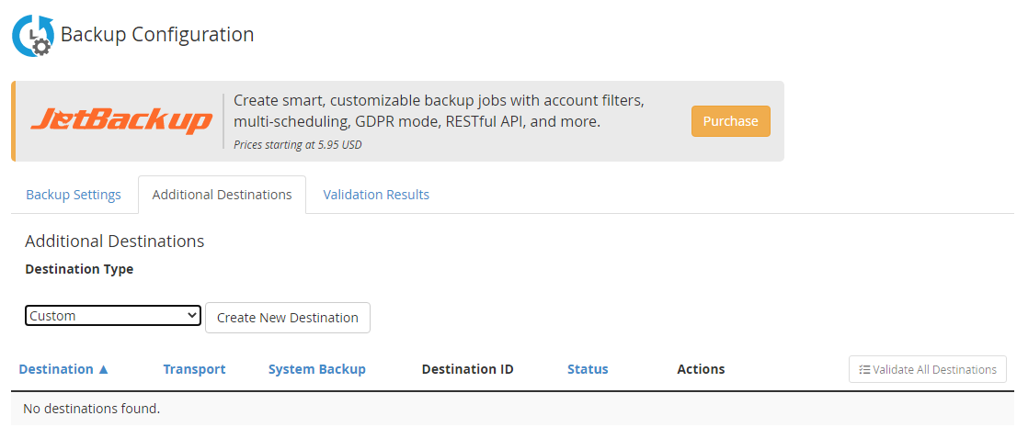Click the ascending sort arrow beside Destination

tap(103, 369)
